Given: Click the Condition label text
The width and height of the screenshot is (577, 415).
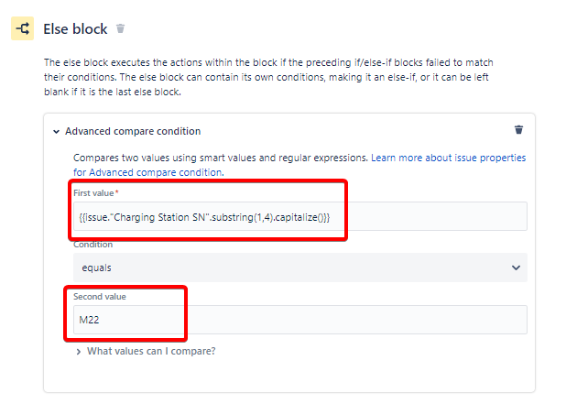Looking at the screenshot, I should click(x=93, y=245).
